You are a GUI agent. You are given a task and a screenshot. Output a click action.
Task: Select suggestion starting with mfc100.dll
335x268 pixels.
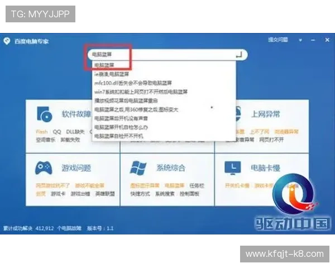[133, 83]
